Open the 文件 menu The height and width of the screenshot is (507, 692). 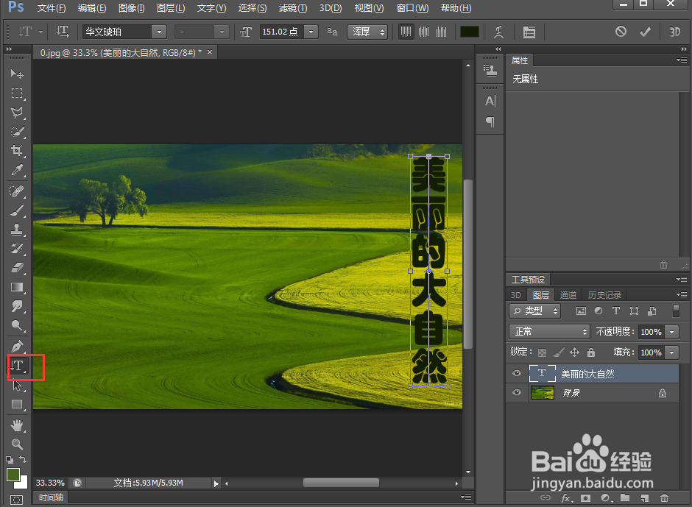coord(52,8)
